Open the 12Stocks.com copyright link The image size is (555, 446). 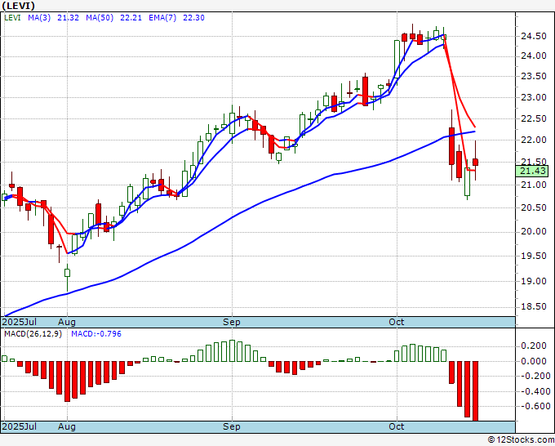[x=521, y=440]
